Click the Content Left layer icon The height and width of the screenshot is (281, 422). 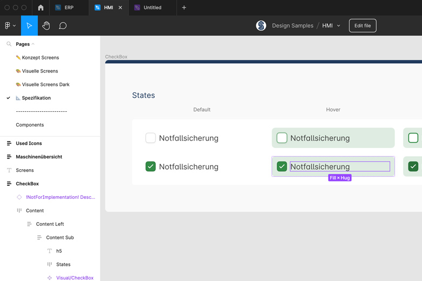coord(29,224)
